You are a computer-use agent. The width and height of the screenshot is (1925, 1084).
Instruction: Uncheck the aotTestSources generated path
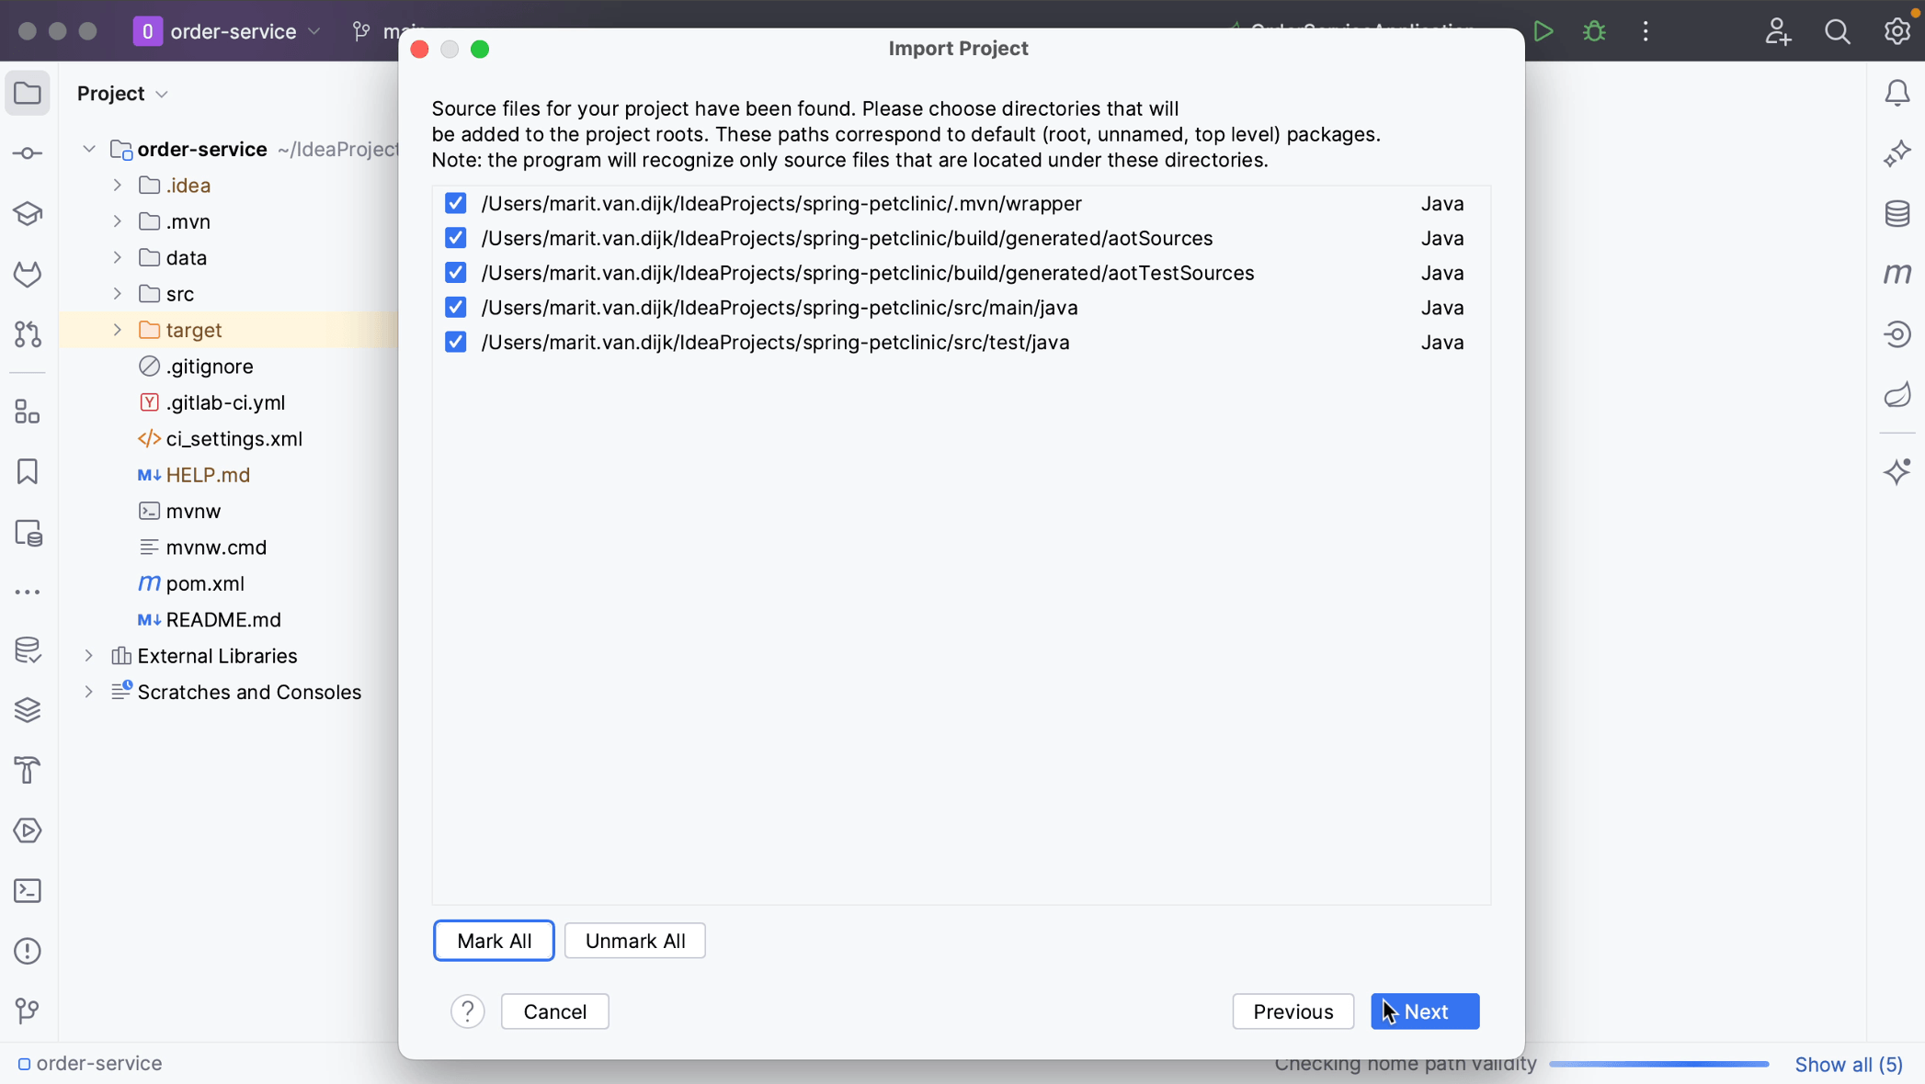[455, 272]
